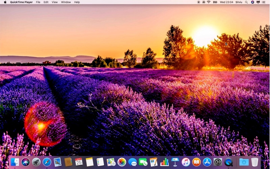Click QuickTime Player icon in Dock
The height and width of the screenshot is (169, 270).
pos(228,162)
